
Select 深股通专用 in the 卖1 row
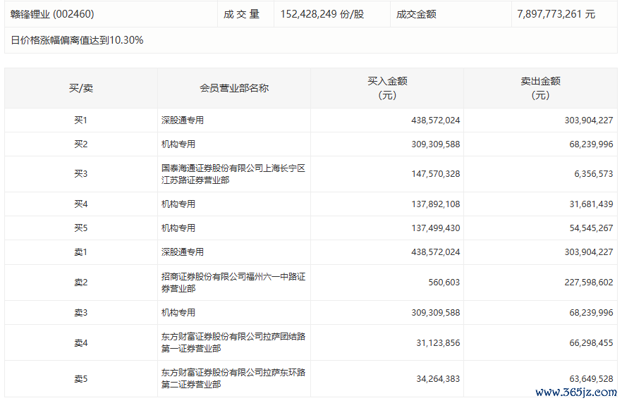183,252
